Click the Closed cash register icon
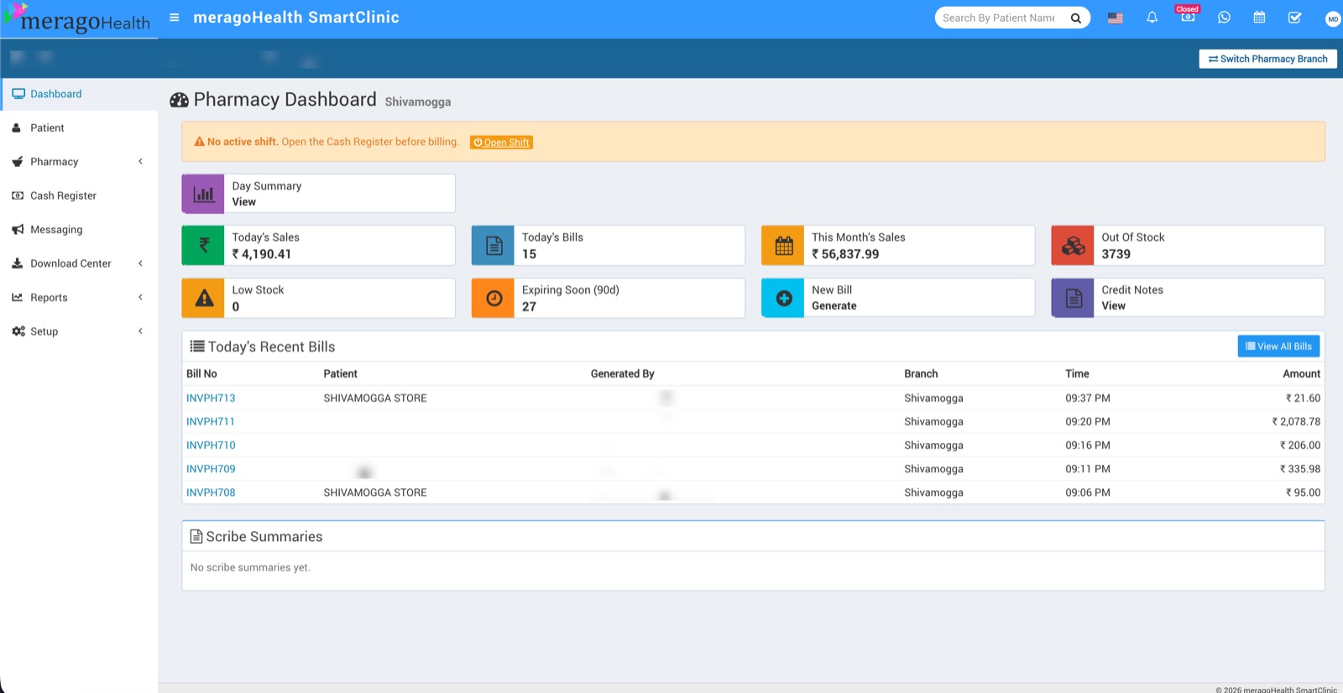1343x693 pixels. (x=1188, y=15)
